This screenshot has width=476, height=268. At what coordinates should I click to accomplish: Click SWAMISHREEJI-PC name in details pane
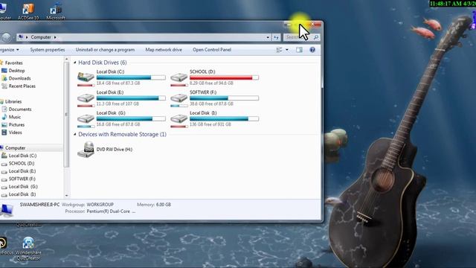coord(39,205)
